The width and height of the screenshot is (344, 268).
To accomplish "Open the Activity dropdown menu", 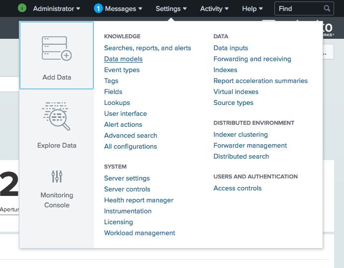I will (x=214, y=8).
